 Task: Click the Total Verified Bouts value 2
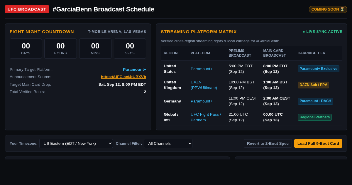(x=145, y=92)
